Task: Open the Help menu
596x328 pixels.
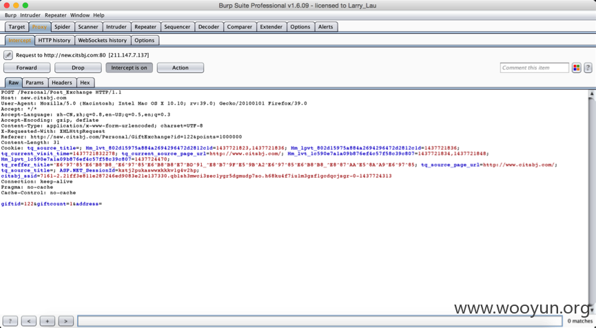Action: (x=99, y=15)
